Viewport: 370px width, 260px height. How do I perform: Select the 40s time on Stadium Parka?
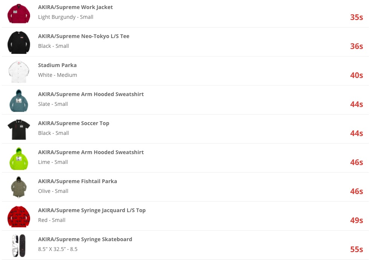tap(356, 75)
